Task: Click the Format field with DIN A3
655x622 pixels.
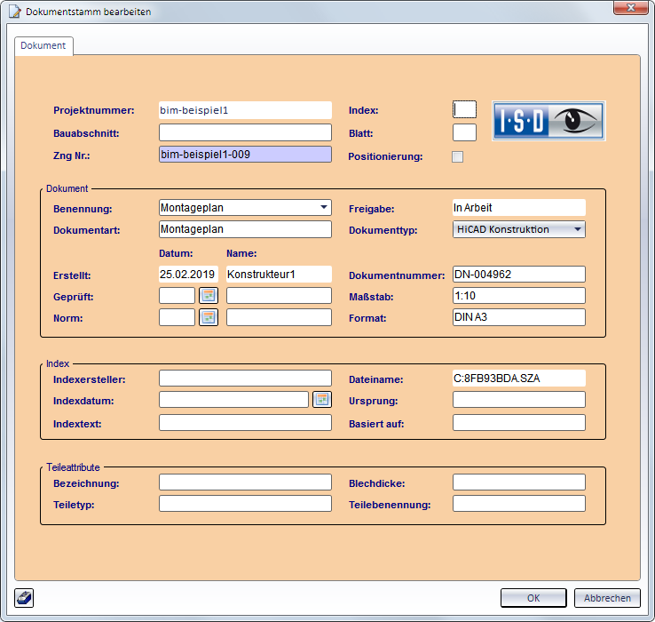Action: (x=518, y=317)
